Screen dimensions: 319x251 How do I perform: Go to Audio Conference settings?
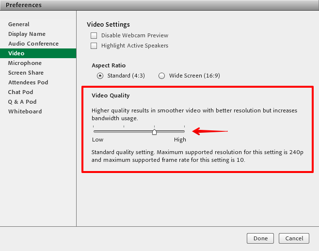coord(33,44)
